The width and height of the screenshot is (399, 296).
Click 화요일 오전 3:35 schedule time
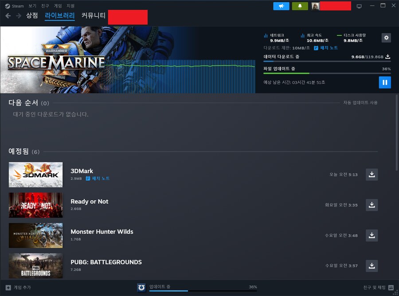click(x=341, y=205)
